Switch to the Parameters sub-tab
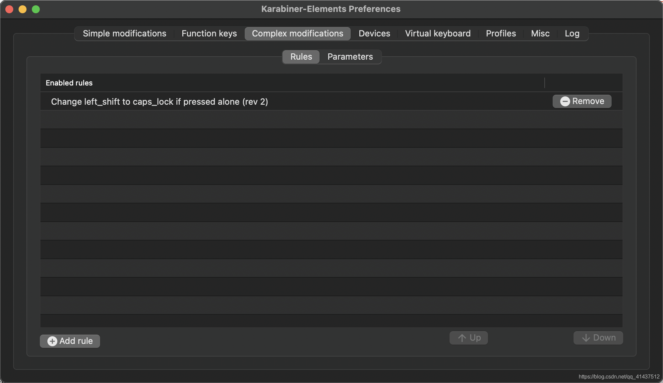The image size is (663, 383). 350,57
